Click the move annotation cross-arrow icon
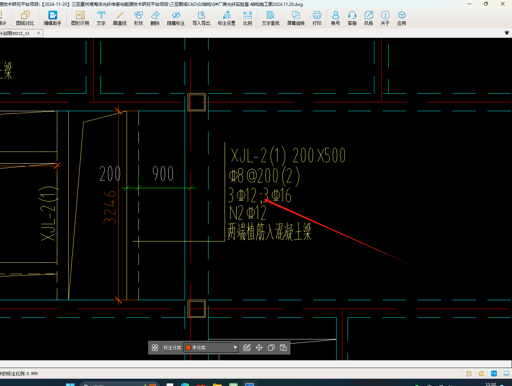512x386 pixels. click(259, 347)
